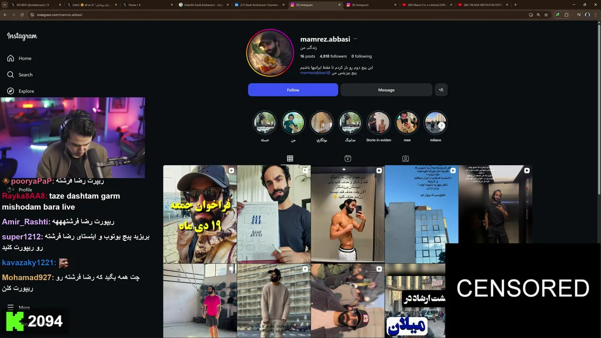601x338 pixels.
Task: Open the More menu in sidebar
Action: [x=19, y=307]
